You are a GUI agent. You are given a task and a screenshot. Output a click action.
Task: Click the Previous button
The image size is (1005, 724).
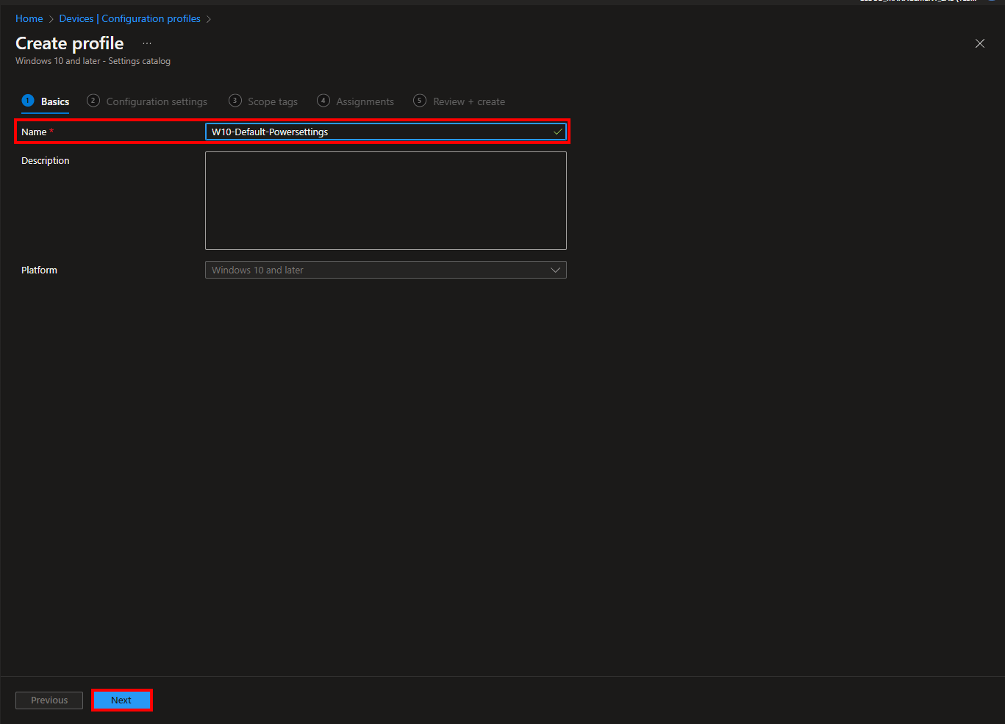click(49, 700)
